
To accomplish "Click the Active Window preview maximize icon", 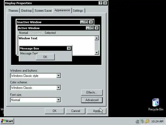I will pos(92,28).
